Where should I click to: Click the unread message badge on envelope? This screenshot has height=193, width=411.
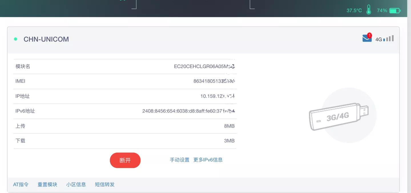coord(370,35)
